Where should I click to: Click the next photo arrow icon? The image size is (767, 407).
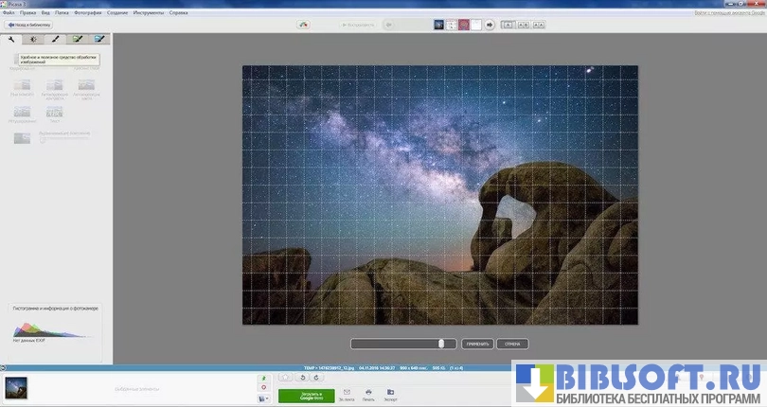490,25
